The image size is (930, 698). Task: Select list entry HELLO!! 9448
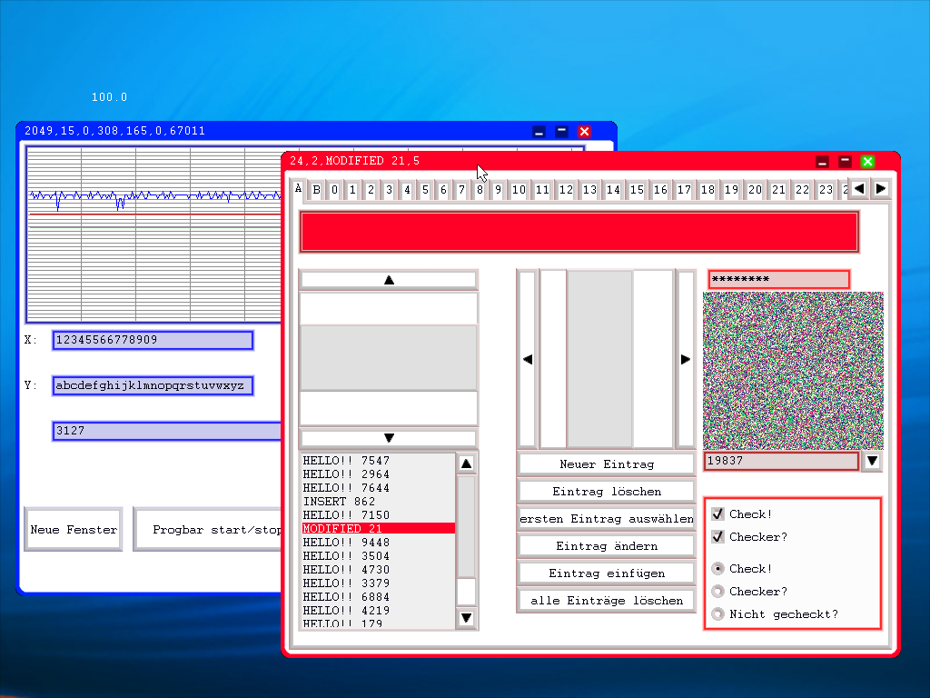[379, 543]
